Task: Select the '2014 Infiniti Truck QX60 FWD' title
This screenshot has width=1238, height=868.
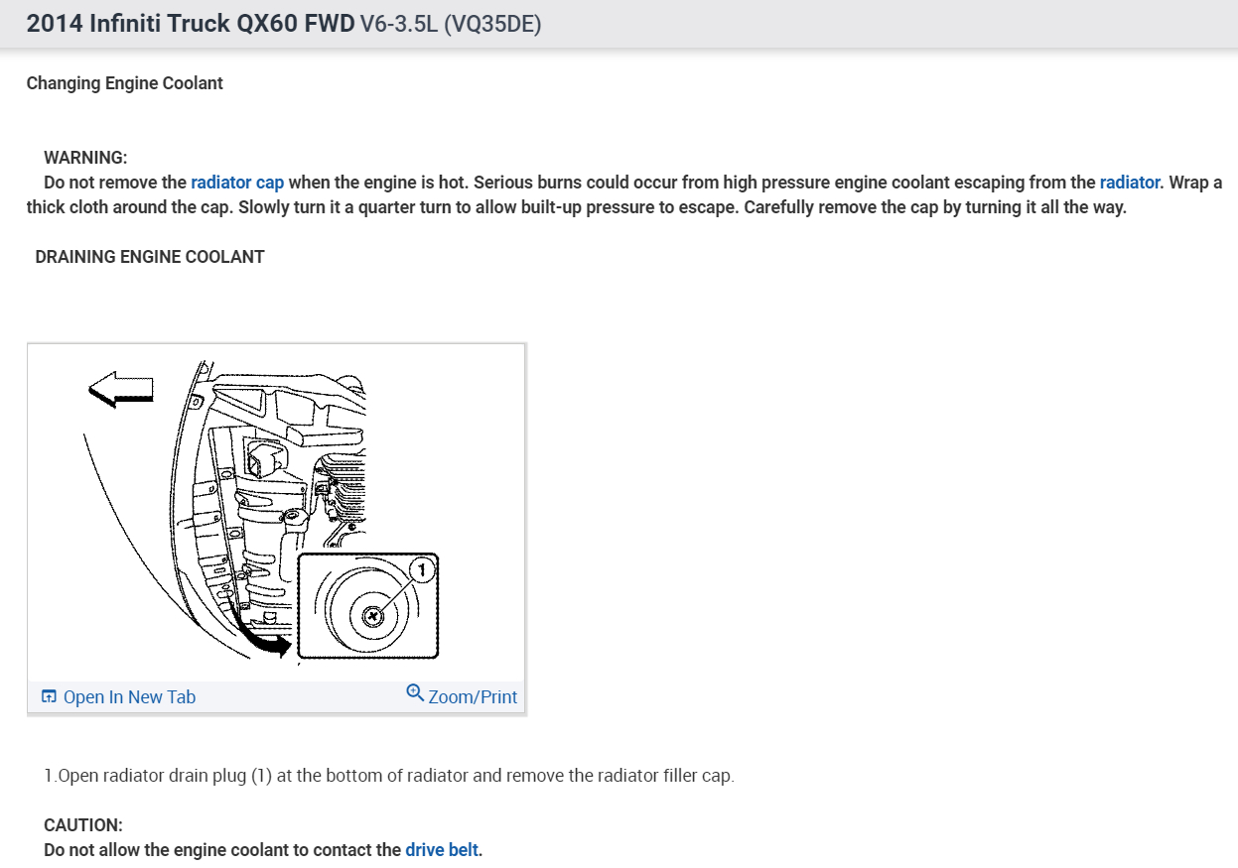Action: (191, 25)
